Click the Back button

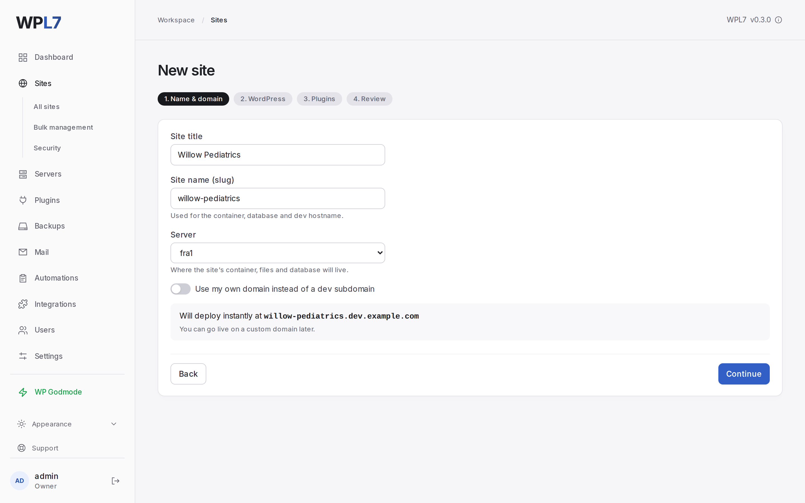coord(188,374)
